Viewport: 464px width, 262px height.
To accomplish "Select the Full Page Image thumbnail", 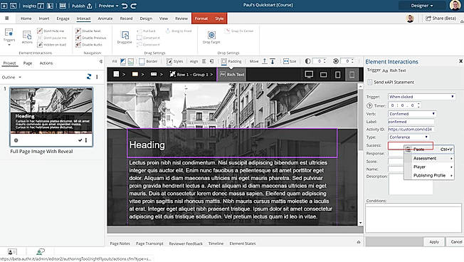I will point(51,117).
